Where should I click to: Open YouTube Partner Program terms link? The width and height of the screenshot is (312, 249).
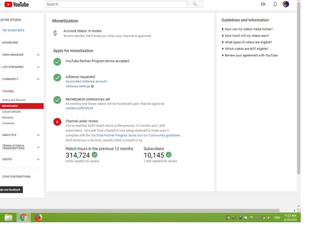(114, 135)
